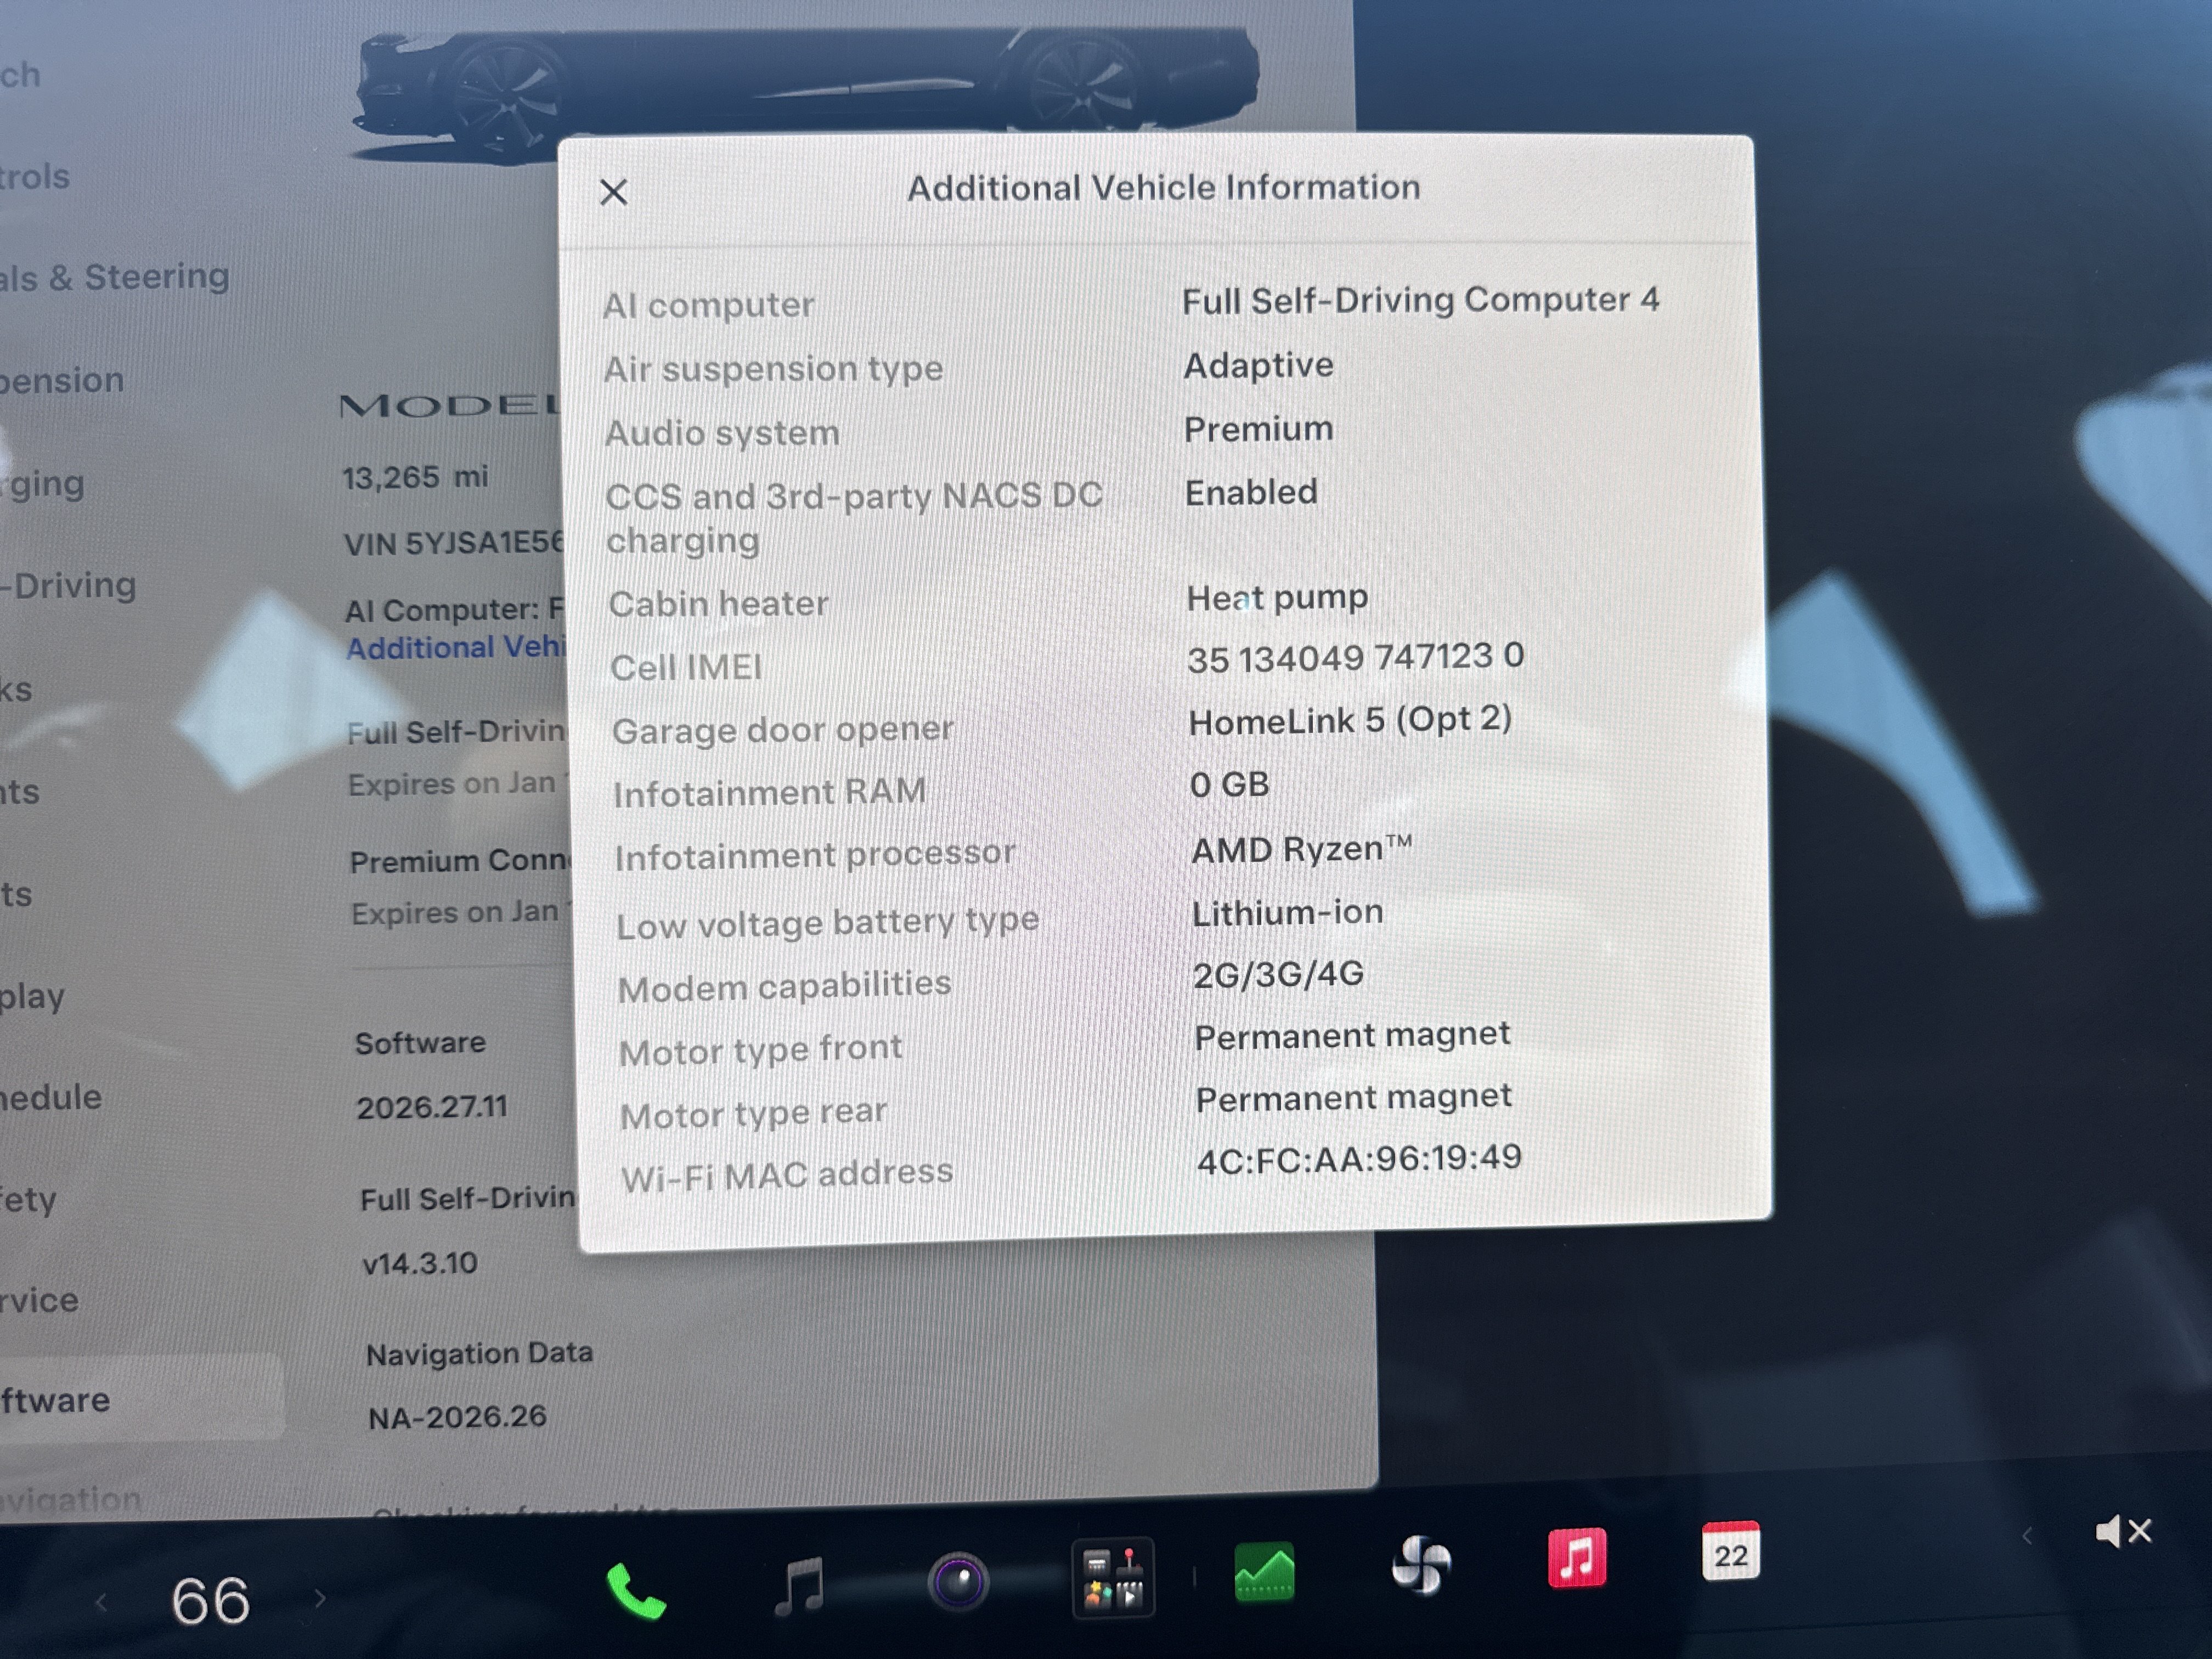Unmute the volume speaker icon
Viewport: 2212px width, 1659px height.
(2123, 1531)
